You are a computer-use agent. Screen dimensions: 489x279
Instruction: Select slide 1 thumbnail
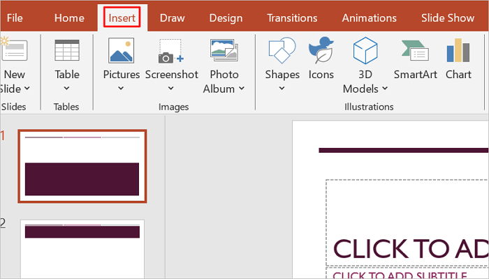(x=82, y=166)
